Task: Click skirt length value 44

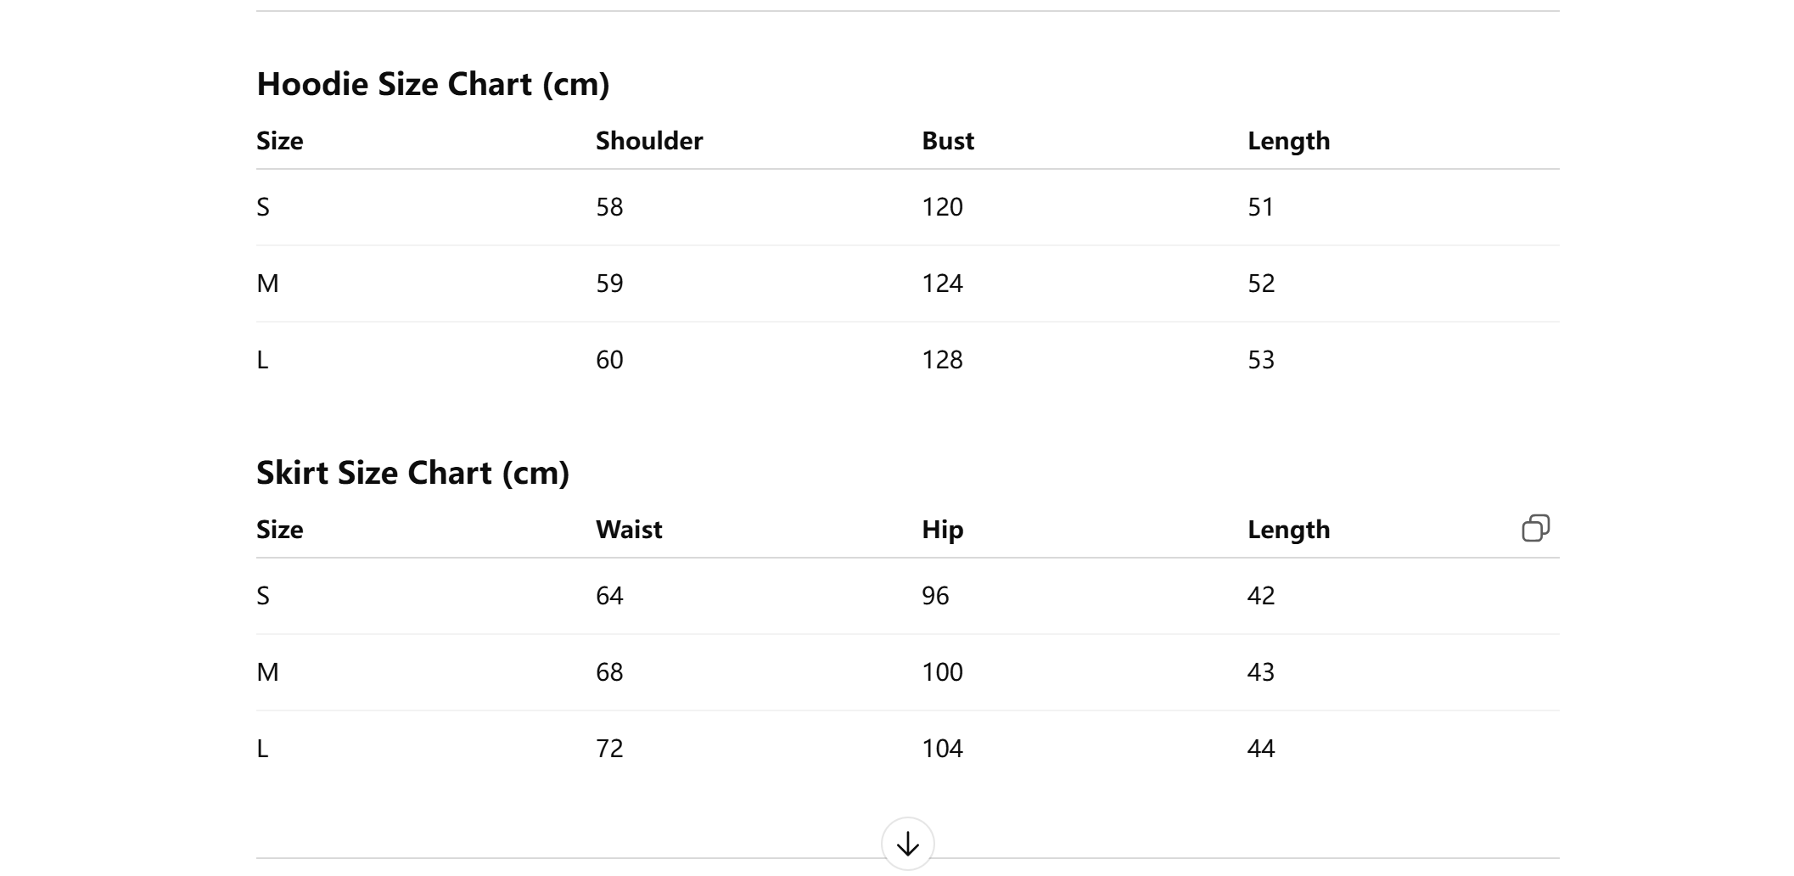Action: [x=1260, y=749]
